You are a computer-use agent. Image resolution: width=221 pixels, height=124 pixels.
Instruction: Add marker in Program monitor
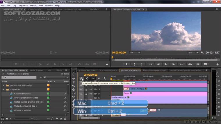pyautogui.click(x=126, y=64)
